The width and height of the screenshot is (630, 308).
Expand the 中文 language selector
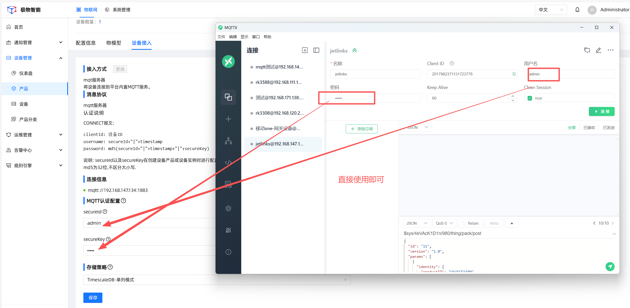coord(551,10)
